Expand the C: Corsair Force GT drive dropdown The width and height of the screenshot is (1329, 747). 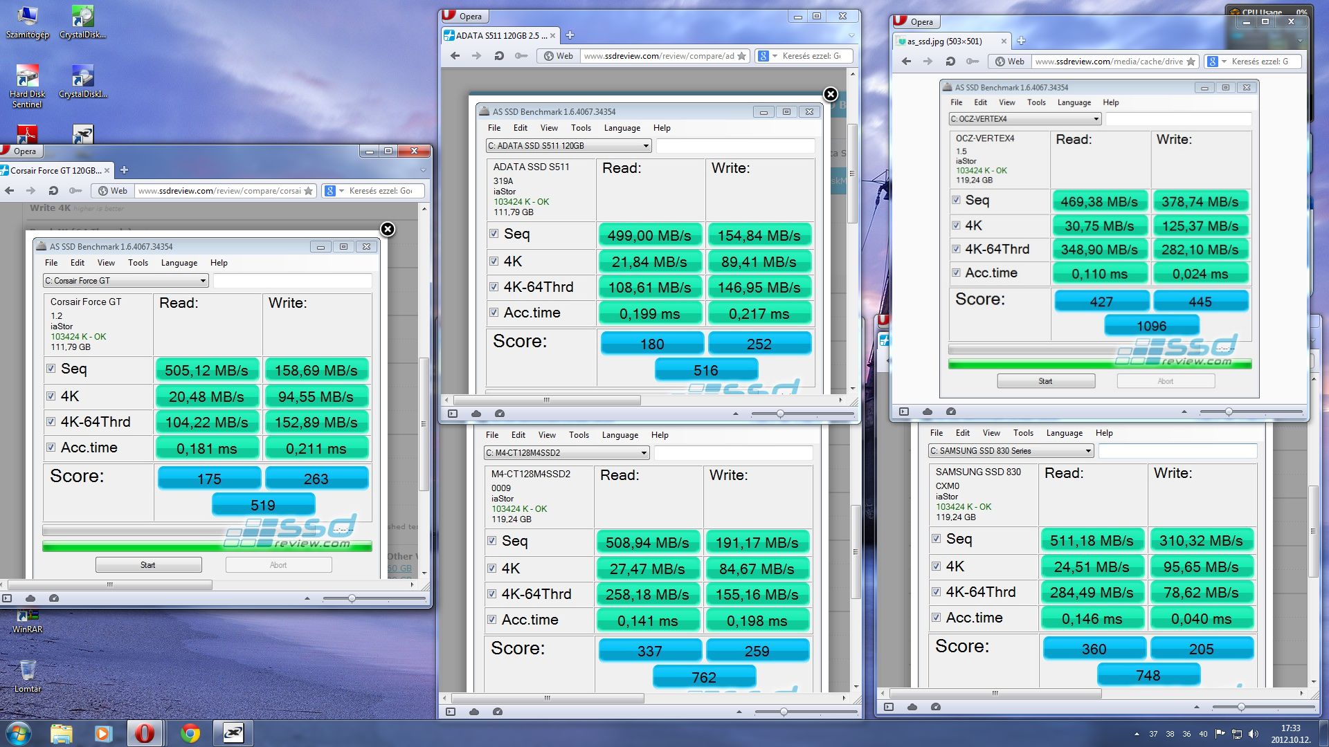[x=203, y=281]
